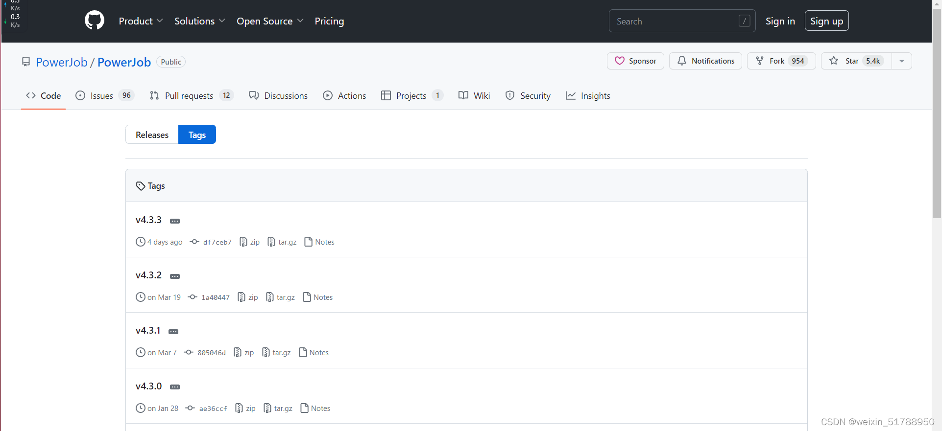Expand the star lists dropdown arrow
Screen dimensions: 942x431
tap(902, 61)
